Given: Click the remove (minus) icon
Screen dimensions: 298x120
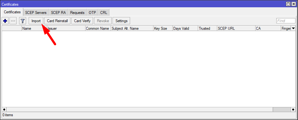Looking at the screenshot, I should [13, 21].
